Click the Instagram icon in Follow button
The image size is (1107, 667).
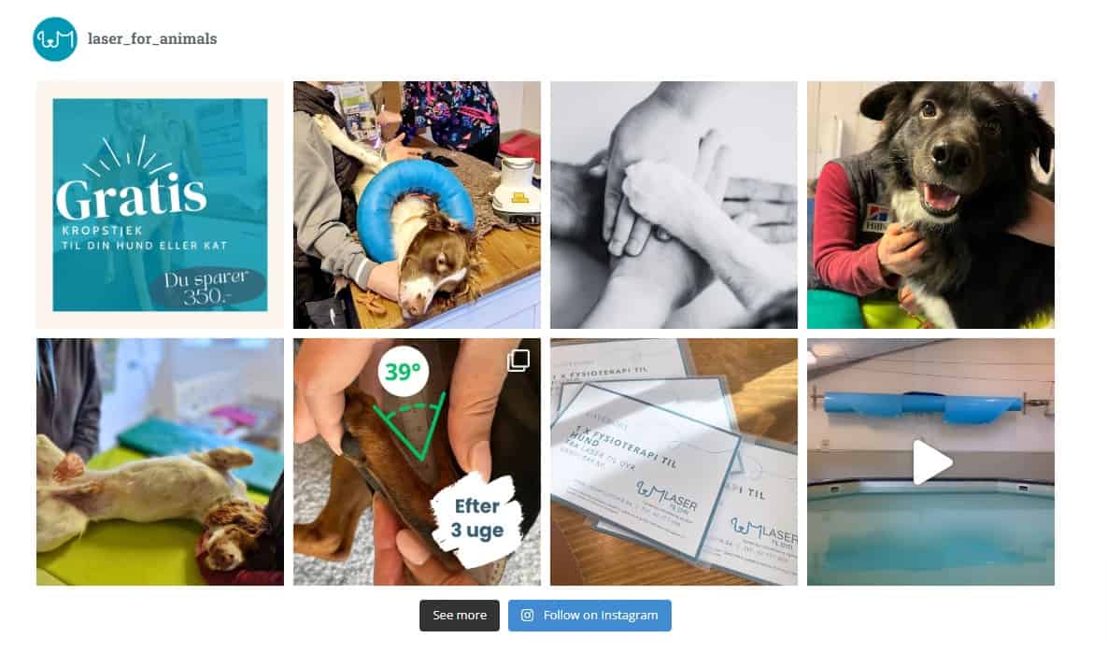click(528, 616)
